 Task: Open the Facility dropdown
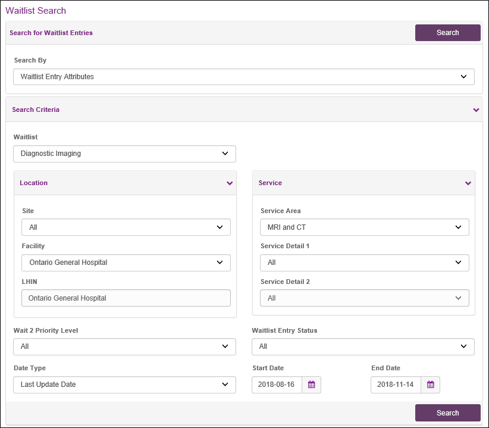[126, 263]
